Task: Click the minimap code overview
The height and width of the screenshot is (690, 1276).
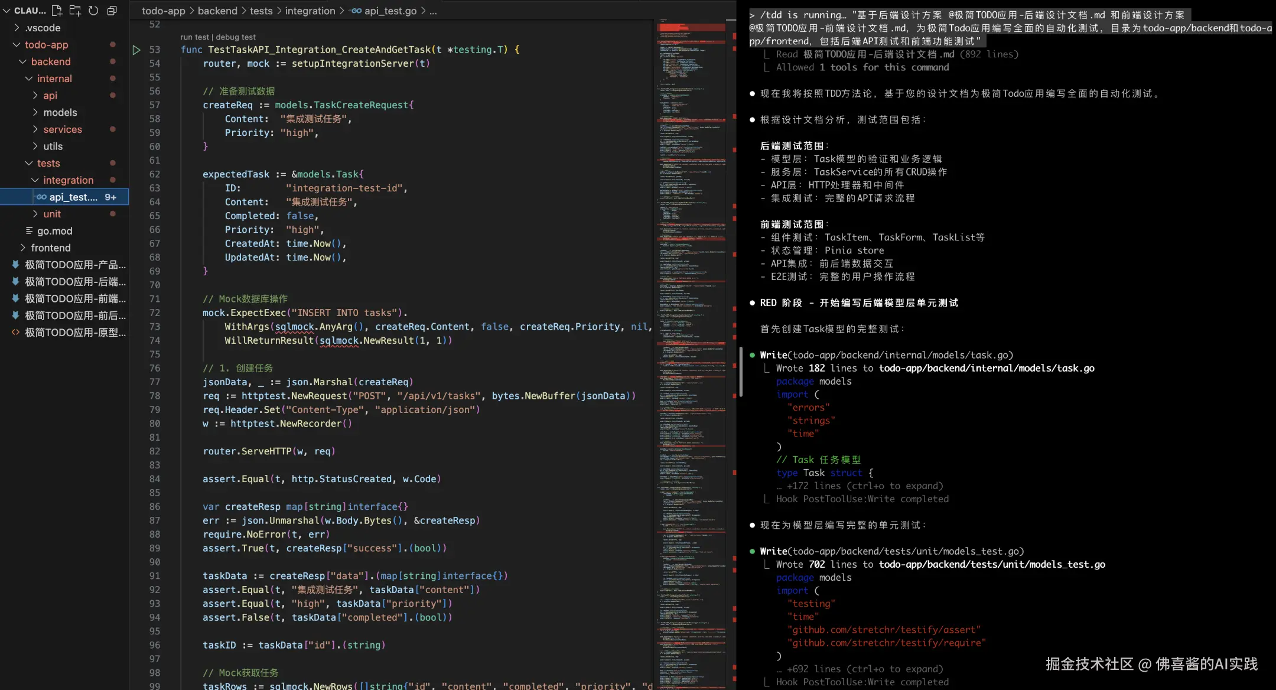Action: coord(691,295)
